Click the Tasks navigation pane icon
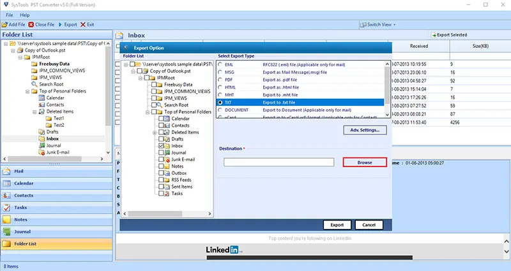Screen dimensions: 511x271 (6, 207)
